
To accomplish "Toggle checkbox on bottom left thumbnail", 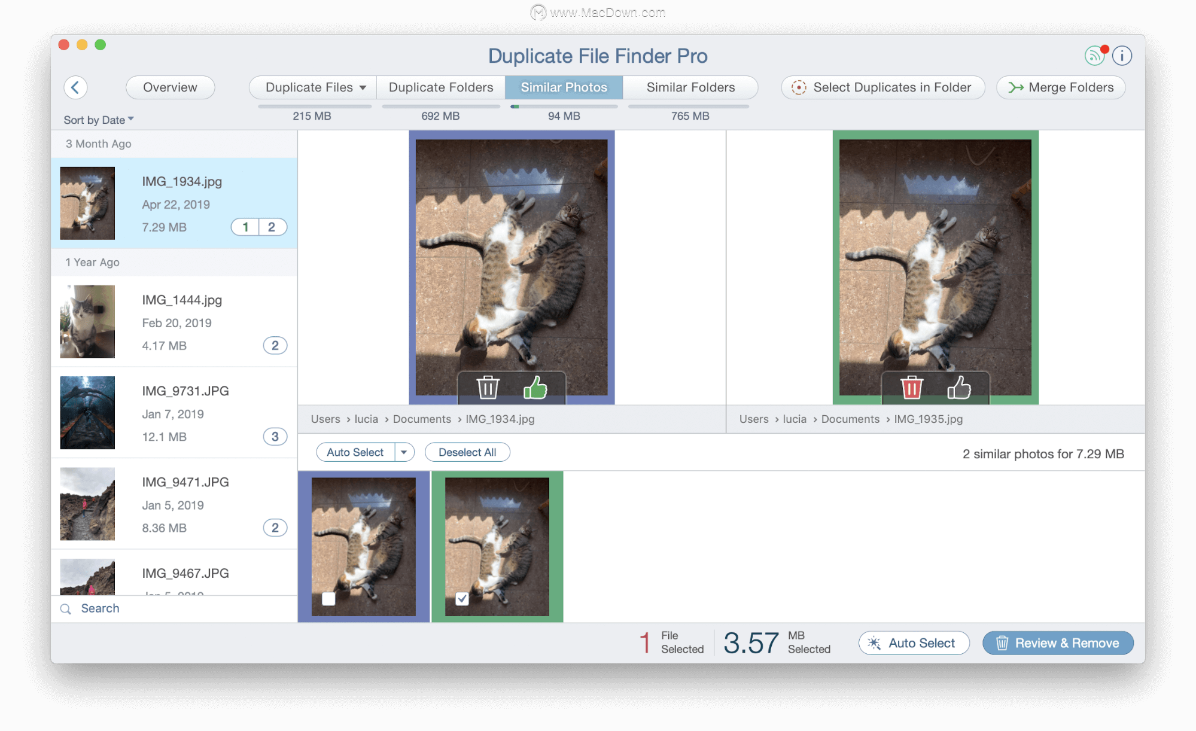I will click(327, 599).
